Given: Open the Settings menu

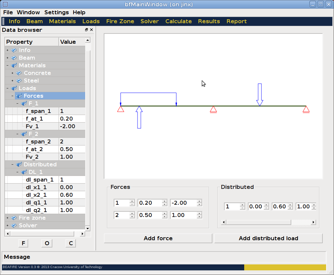Looking at the screenshot, I should click(x=56, y=12).
